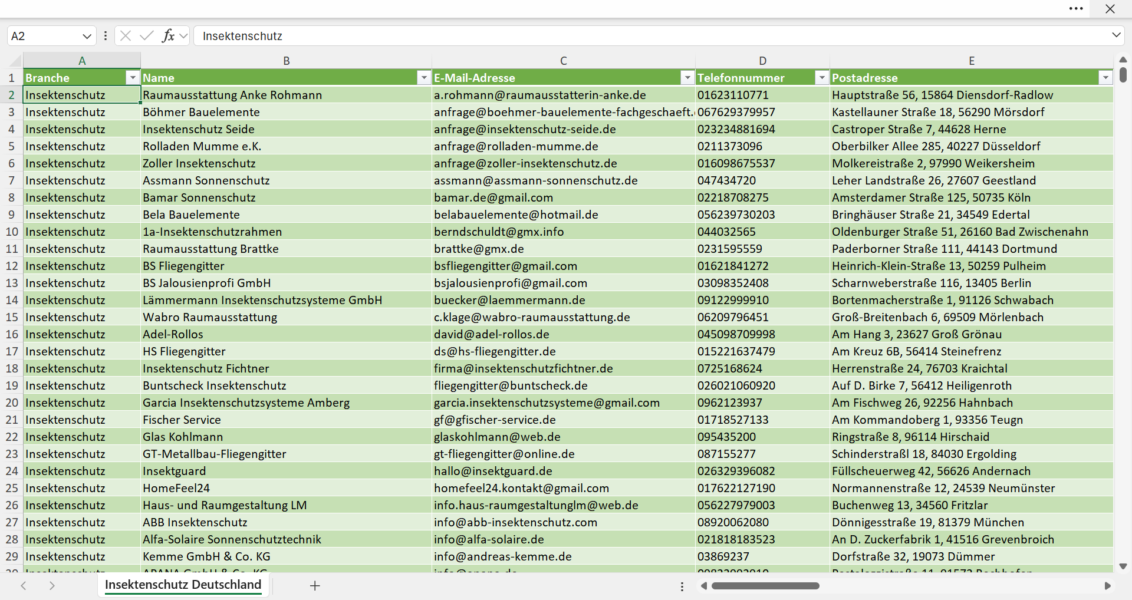This screenshot has width=1132, height=600.
Task: Expand the Name Box dropdown arrow
Action: click(x=87, y=36)
